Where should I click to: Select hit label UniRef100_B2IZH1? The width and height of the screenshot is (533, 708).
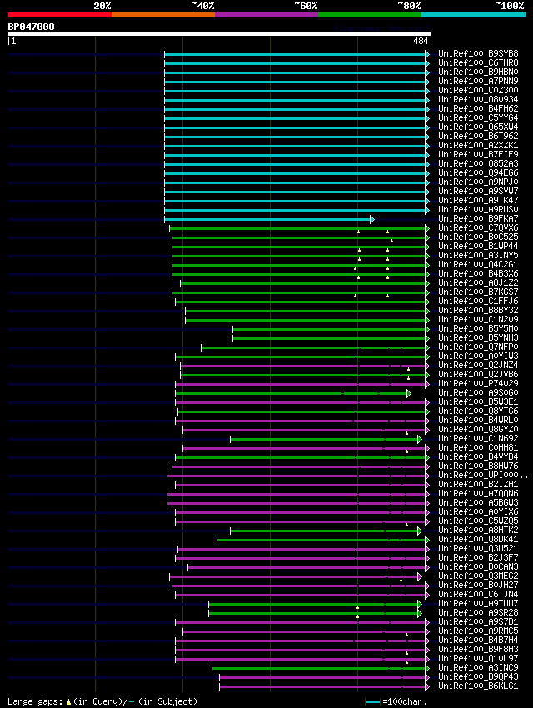(478, 484)
